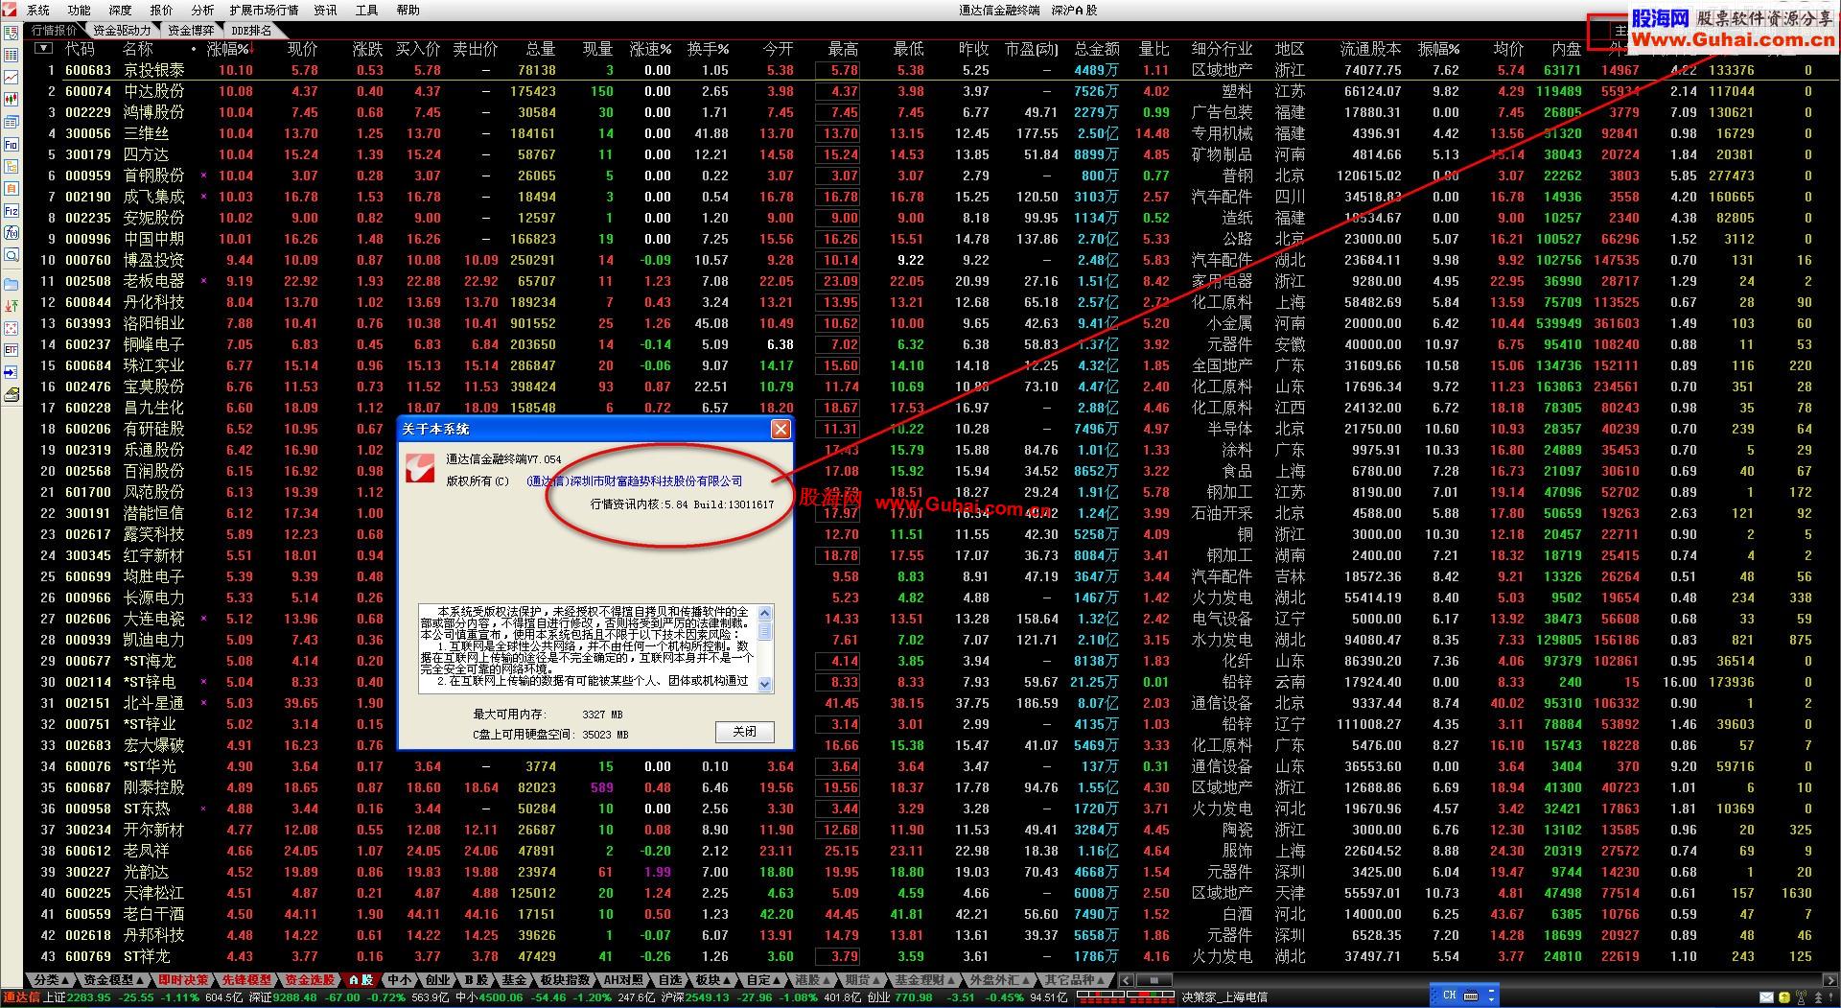Sort by the 涨幅% column header

[228, 49]
